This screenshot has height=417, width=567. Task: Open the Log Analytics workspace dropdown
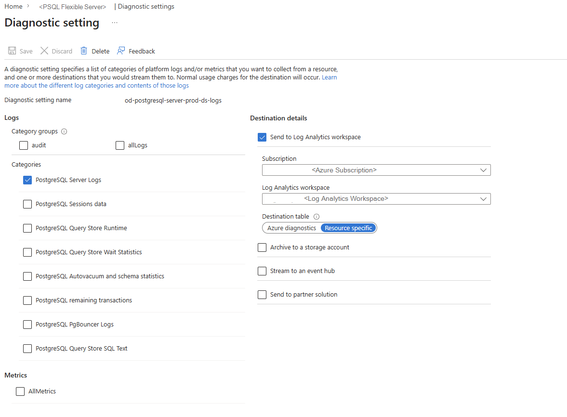(x=376, y=199)
